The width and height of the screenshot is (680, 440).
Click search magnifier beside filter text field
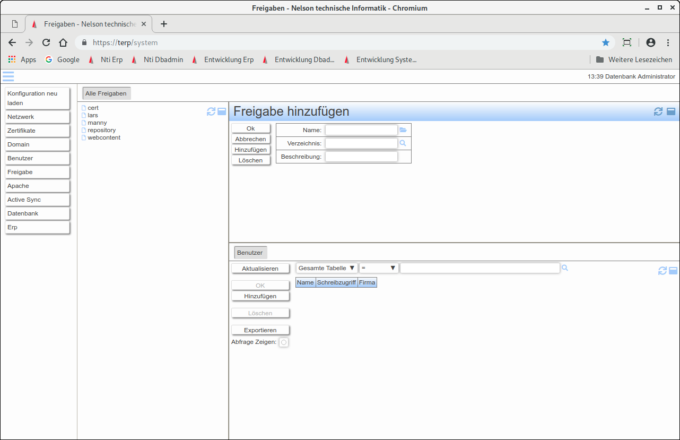pos(565,268)
